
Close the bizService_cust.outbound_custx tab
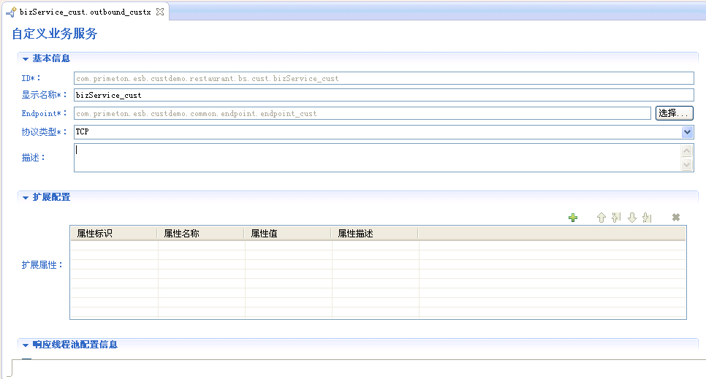[160, 12]
